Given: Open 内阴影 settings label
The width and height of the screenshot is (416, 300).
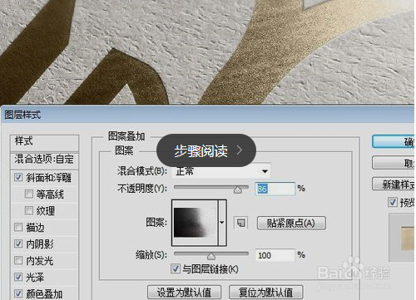Looking at the screenshot, I should [x=40, y=244].
